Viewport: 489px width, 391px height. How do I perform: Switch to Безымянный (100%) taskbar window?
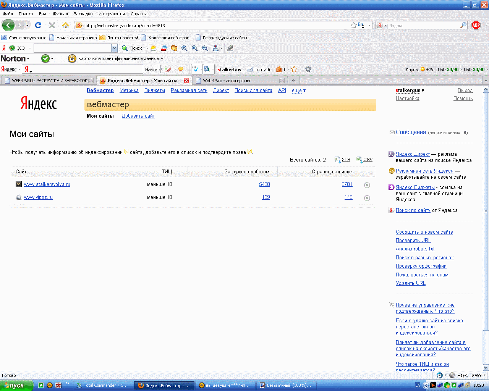coord(286,385)
